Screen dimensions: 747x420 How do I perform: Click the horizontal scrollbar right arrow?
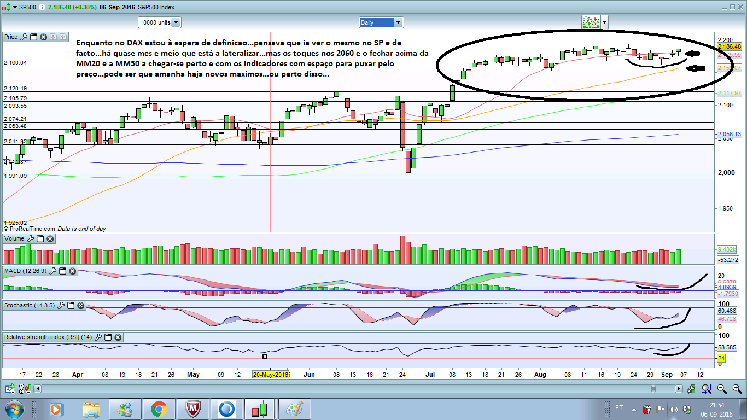click(x=679, y=389)
